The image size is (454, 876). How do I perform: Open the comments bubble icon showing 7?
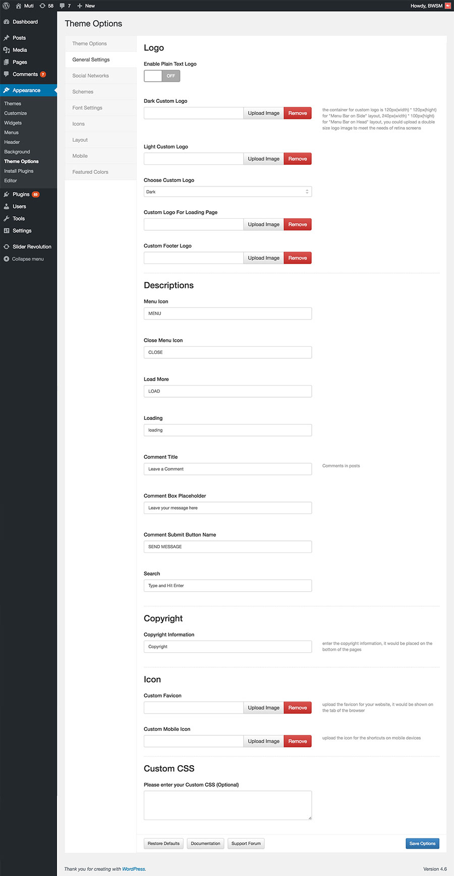pos(62,6)
